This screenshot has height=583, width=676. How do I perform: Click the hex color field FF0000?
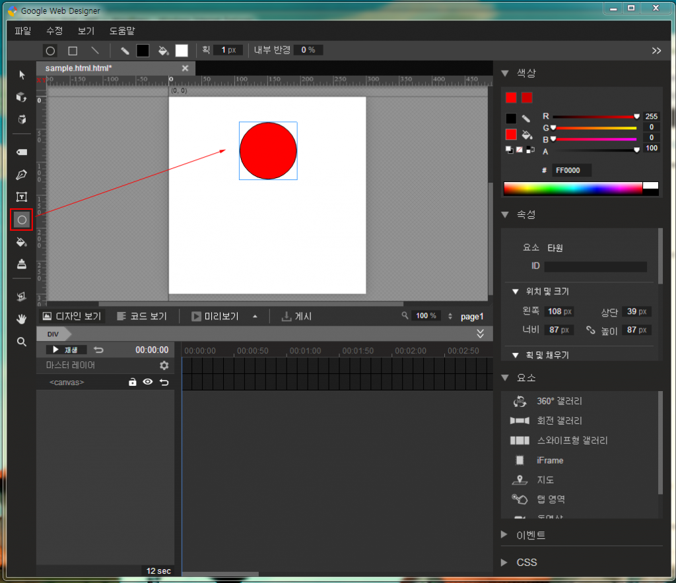571,171
